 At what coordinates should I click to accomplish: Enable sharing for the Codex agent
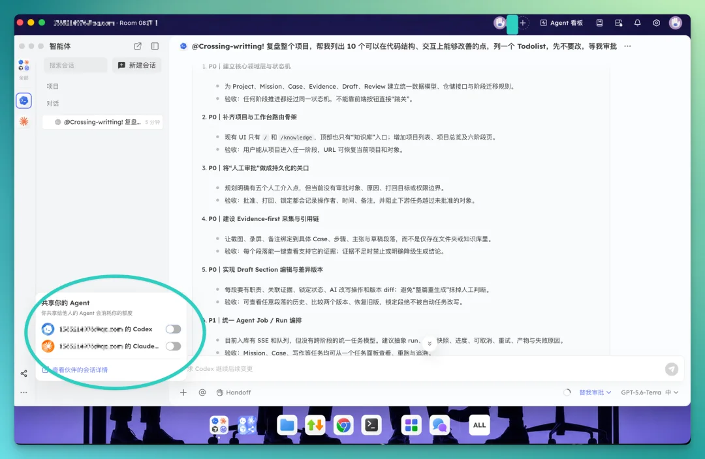click(x=173, y=329)
